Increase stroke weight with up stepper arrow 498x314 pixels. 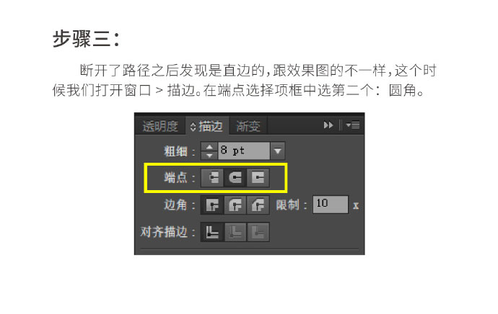point(209,147)
